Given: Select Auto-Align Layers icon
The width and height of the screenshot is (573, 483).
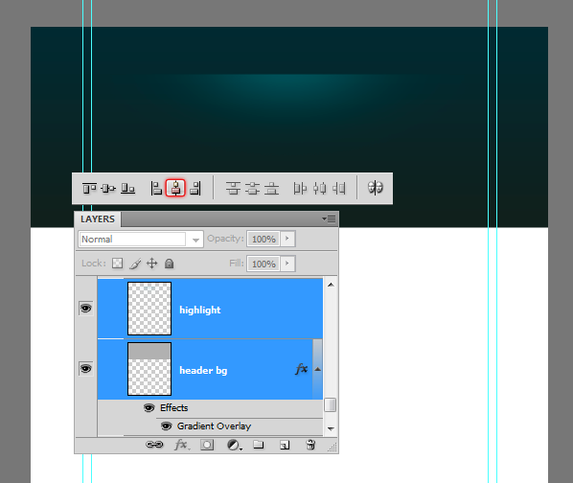Looking at the screenshot, I should (x=376, y=188).
